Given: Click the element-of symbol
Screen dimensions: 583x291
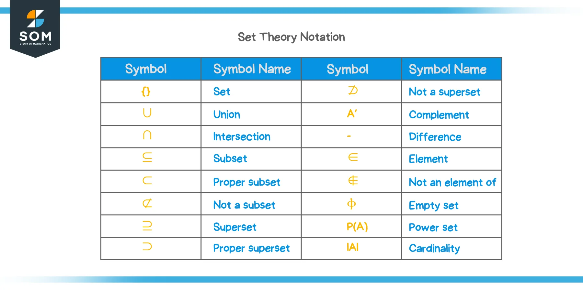Looking at the screenshot, I should click(x=353, y=157).
